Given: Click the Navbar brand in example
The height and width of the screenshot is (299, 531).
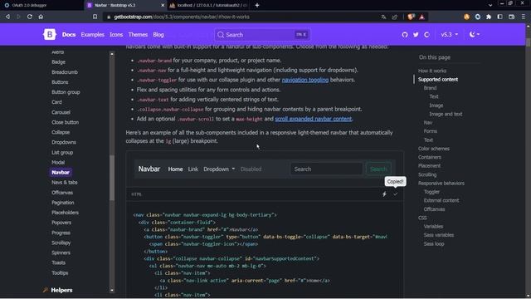Looking at the screenshot, I should (149, 169).
